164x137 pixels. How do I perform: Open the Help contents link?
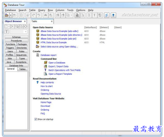[47, 83]
